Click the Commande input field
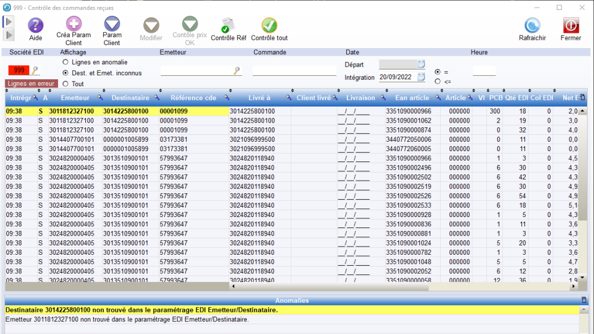The image size is (594, 334). tap(294, 71)
